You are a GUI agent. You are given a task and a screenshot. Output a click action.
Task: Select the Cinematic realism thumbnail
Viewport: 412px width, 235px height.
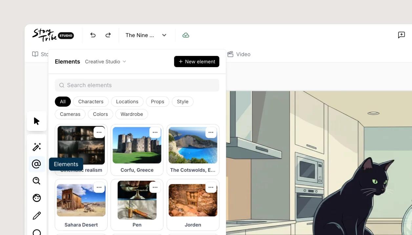(81, 145)
